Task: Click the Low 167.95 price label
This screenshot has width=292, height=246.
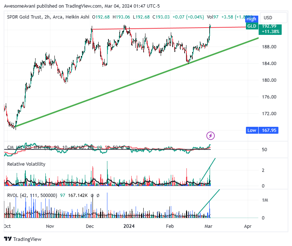Action: point(262,130)
